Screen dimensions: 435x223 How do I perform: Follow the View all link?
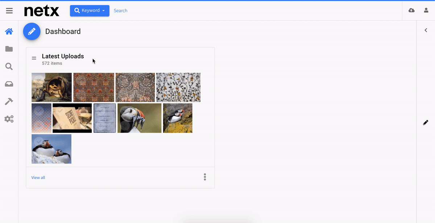[38, 177]
